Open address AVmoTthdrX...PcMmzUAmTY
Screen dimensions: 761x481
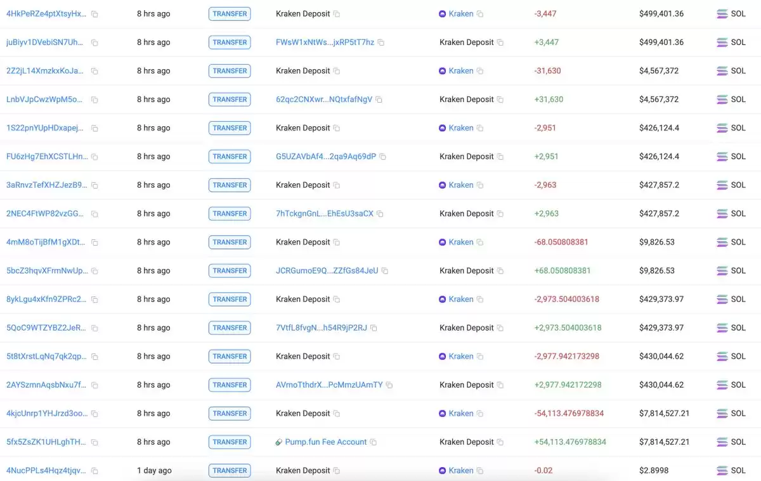tap(329, 385)
